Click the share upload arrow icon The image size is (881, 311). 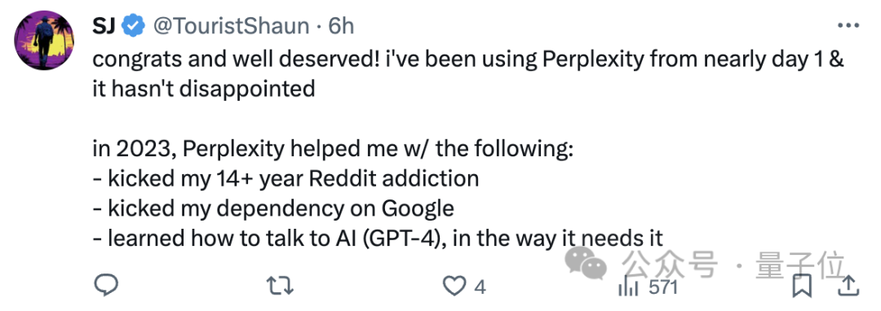[x=849, y=287]
